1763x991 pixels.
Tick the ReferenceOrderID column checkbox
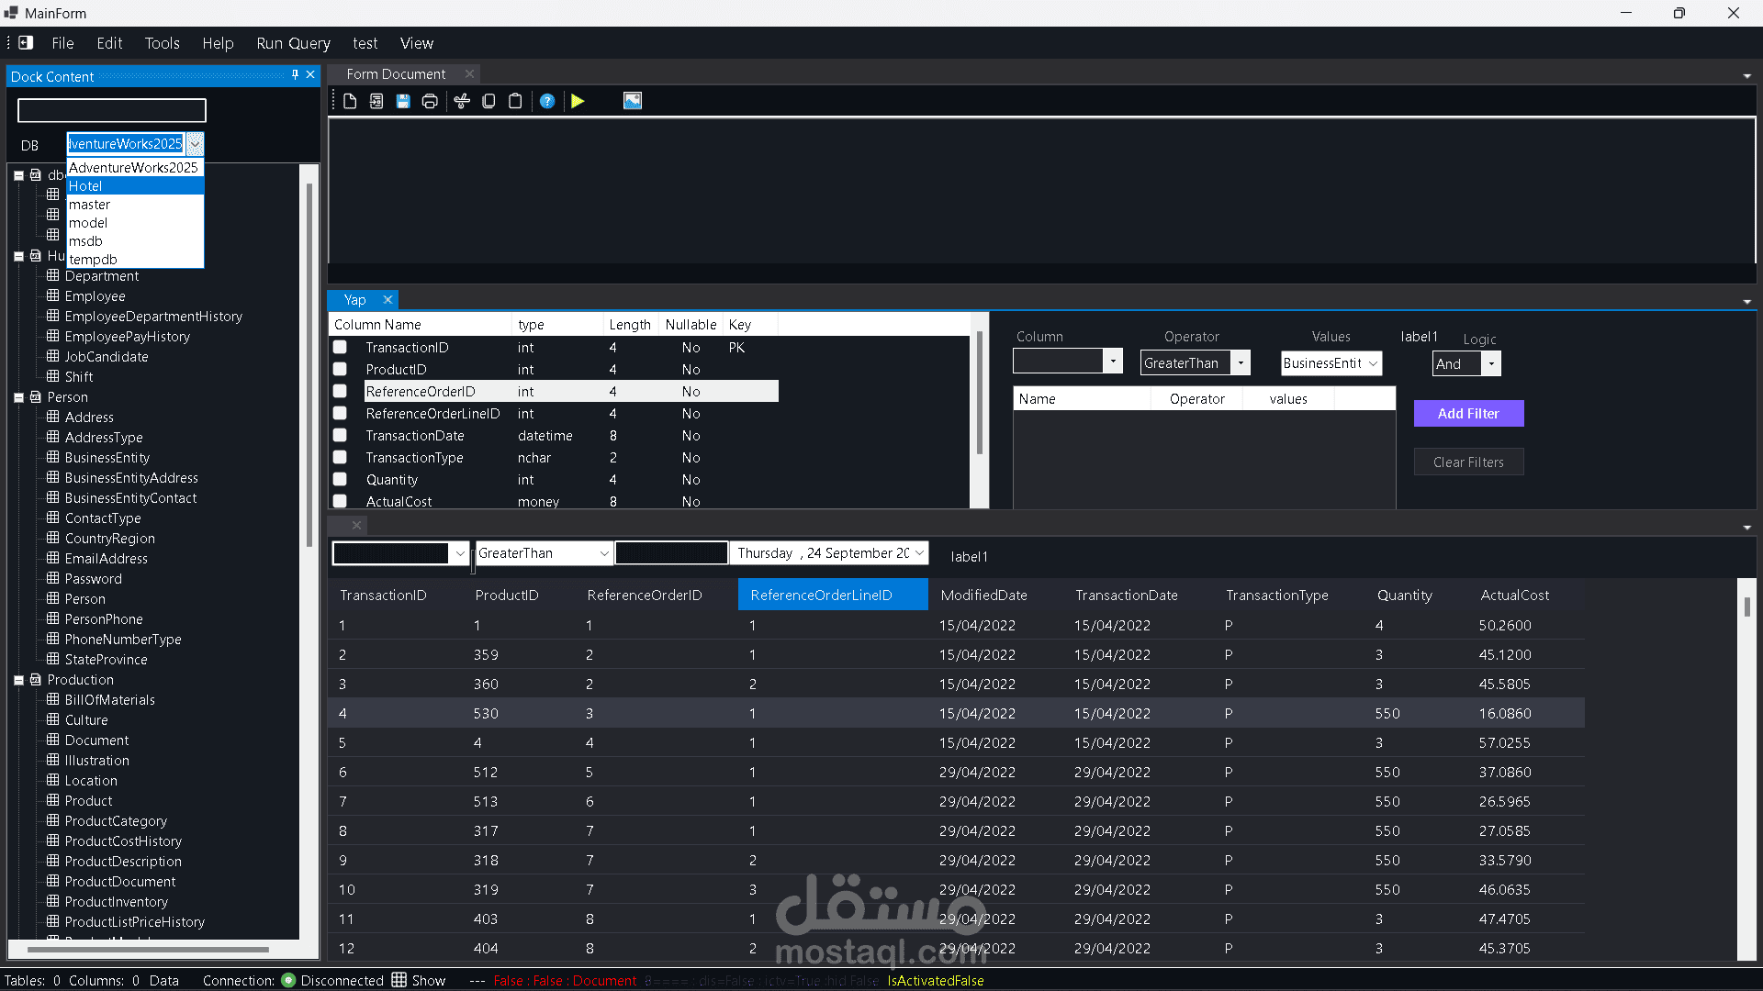[x=340, y=392]
